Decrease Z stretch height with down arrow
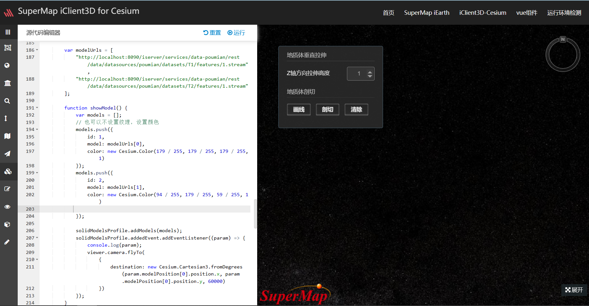The height and width of the screenshot is (306, 589). [370, 76]
